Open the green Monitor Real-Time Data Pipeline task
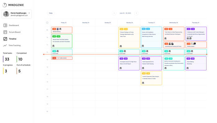 [x=62, y=41]
